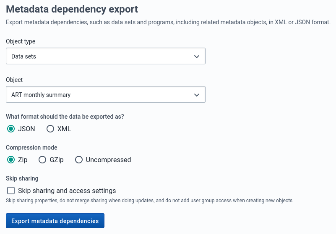The height and width of the screenshot is (234, 336).
Task: Select the JSON format radio button
Action: pos(11,129)
